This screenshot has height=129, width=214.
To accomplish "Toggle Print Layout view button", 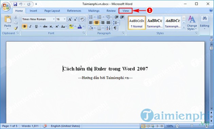I will (143, 126).
